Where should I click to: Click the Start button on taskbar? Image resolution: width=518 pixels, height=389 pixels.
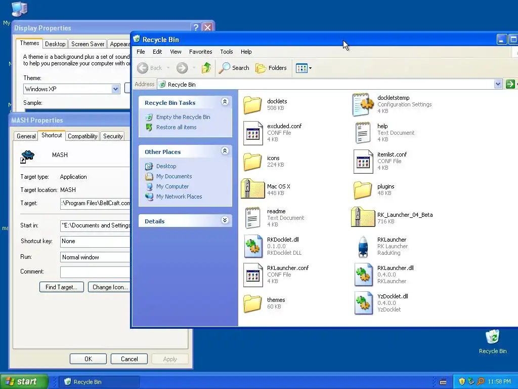[24, 382]
